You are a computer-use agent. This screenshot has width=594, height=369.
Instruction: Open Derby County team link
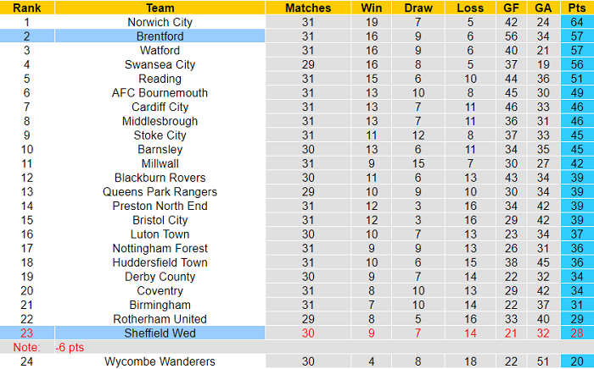coord(160,277)
